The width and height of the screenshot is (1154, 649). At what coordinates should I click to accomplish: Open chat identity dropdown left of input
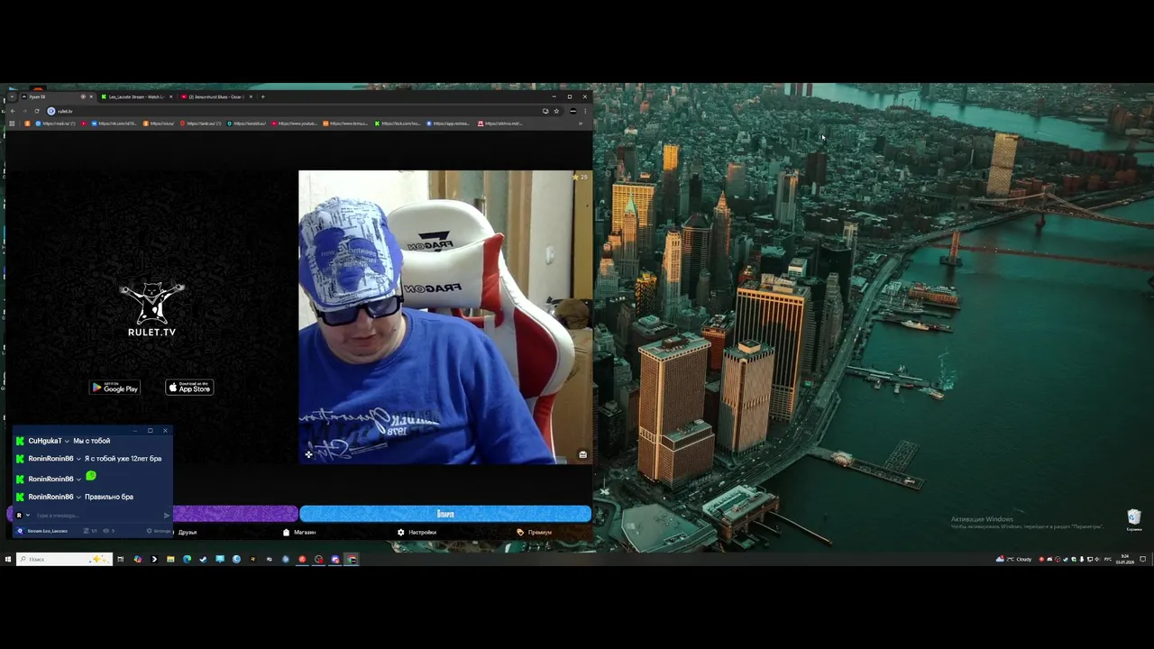(23, 516)
